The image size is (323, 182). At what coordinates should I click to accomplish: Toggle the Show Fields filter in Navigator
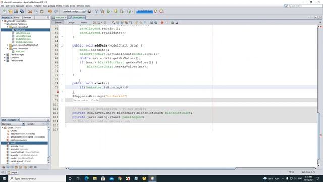(x=8, y=167)
